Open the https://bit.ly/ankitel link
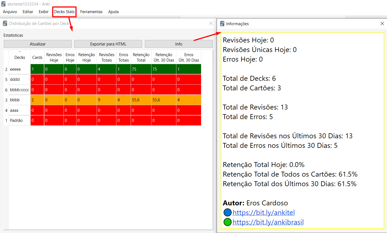 pos(263,212)
